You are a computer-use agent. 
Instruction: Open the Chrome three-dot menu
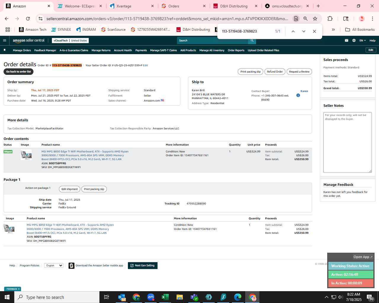pyautogui.click(x=372, y=19)
